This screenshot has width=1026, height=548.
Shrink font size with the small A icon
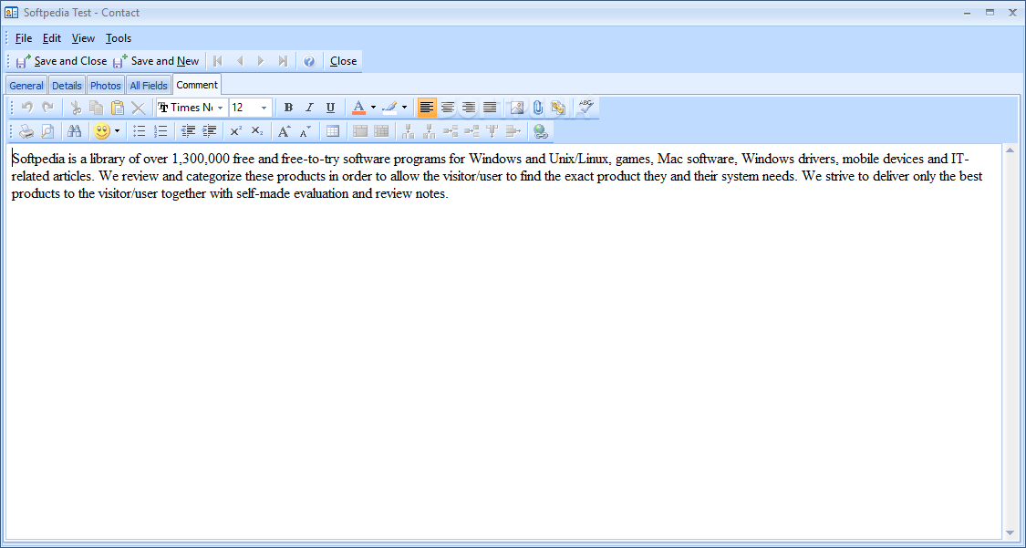pos(306,131)
